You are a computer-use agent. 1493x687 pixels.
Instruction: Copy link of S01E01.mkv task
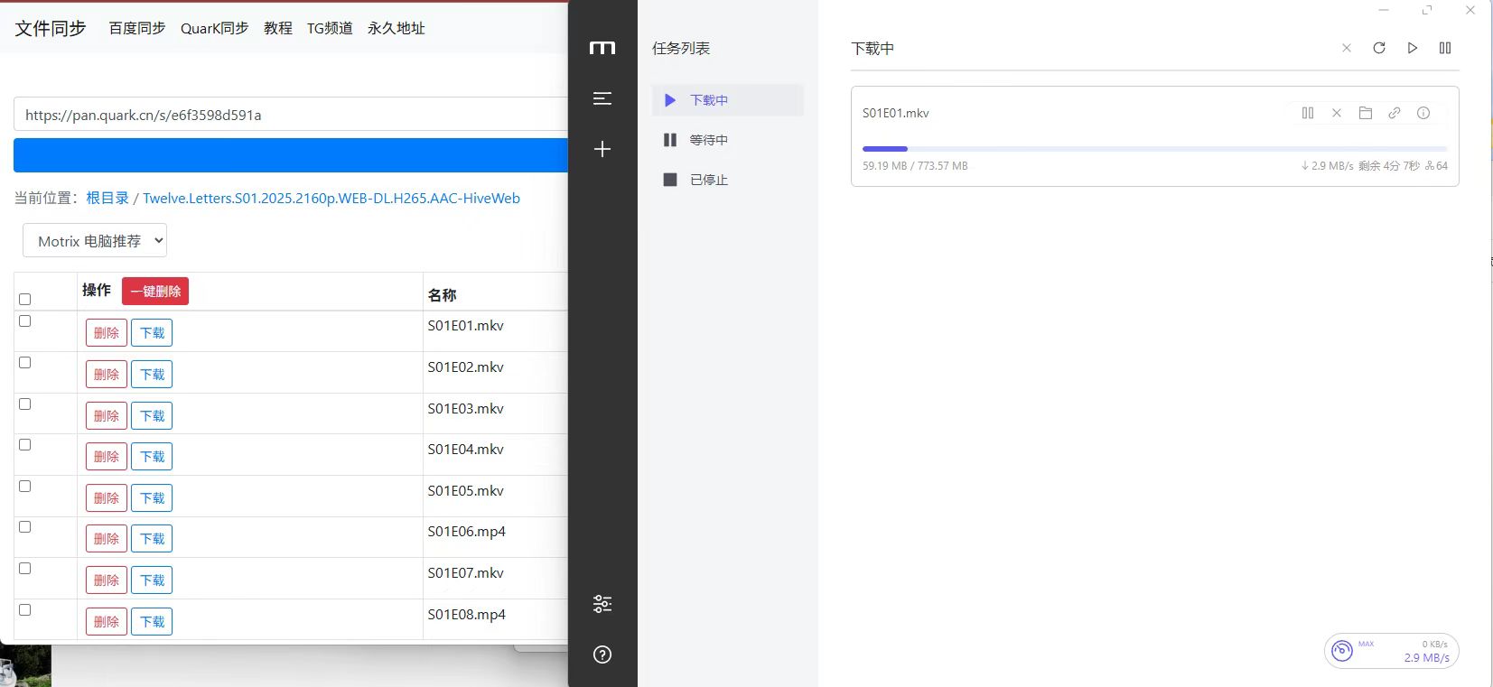tap(1394, 113)
